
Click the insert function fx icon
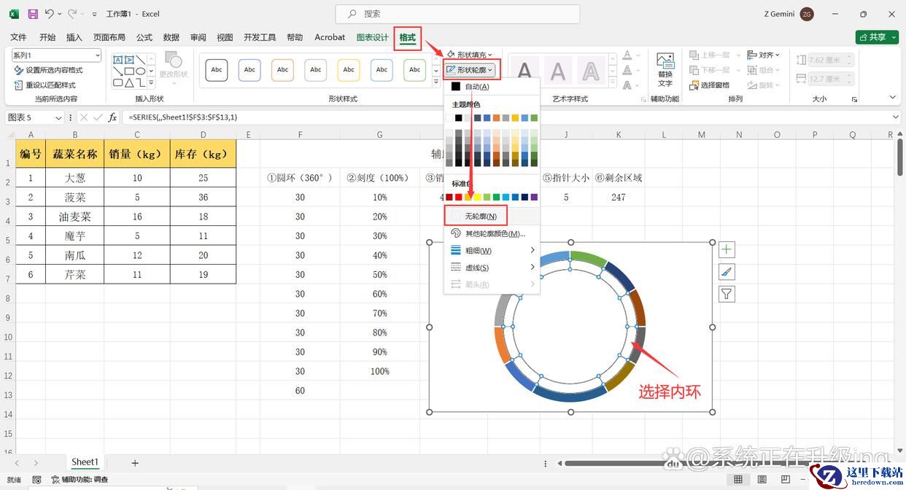coord(112,117)
